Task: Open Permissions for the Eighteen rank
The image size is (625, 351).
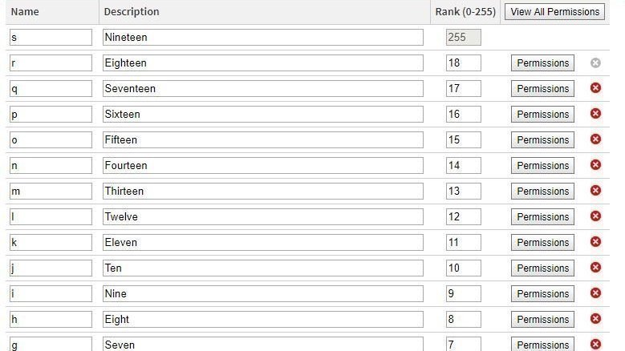Action: click(542, 63)
